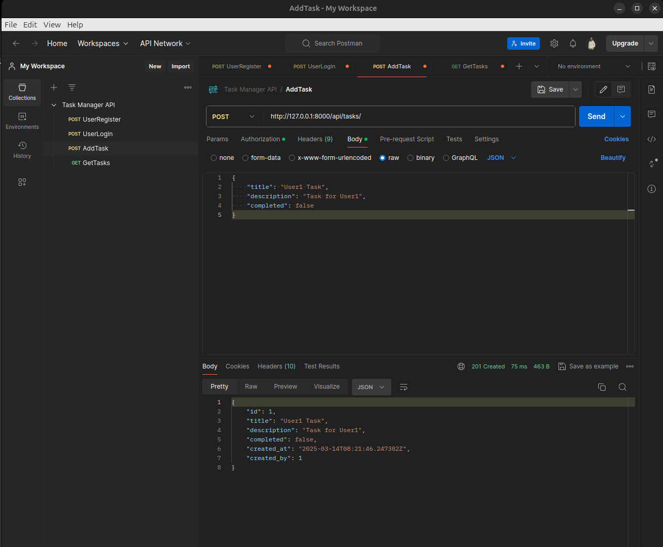
Task: Open the No environment selector
Action: (594, 66)
